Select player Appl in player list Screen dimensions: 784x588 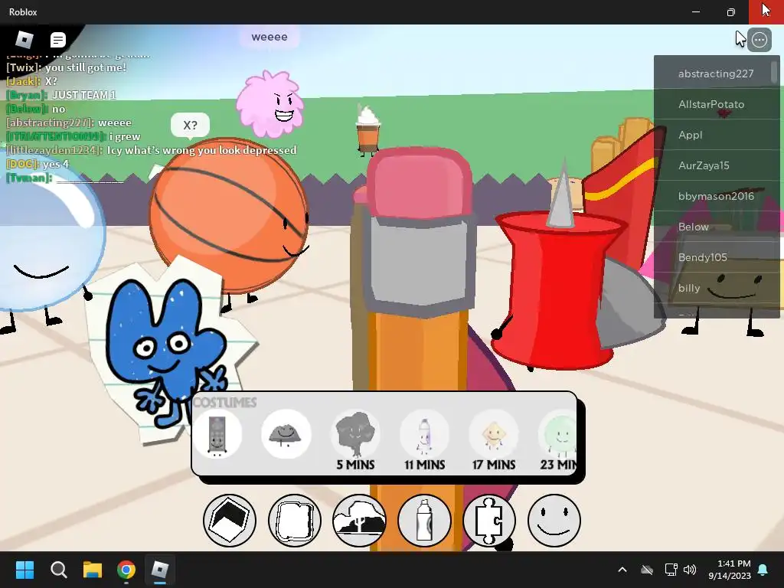tap(716, 135)
